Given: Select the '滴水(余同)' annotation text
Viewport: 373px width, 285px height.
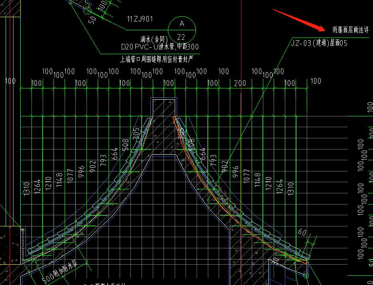Looking at the screenshot, I should coord(154,39).
